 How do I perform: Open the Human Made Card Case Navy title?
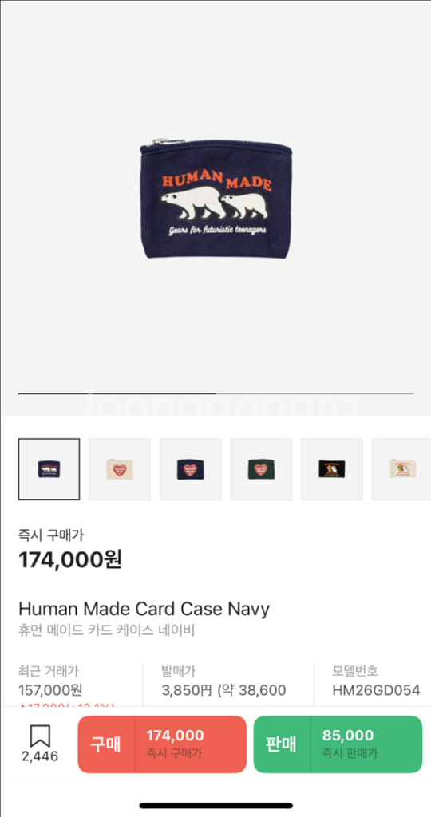(x=144, y=608)
